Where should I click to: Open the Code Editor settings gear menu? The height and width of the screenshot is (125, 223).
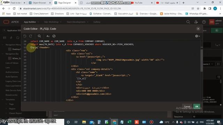198,36
